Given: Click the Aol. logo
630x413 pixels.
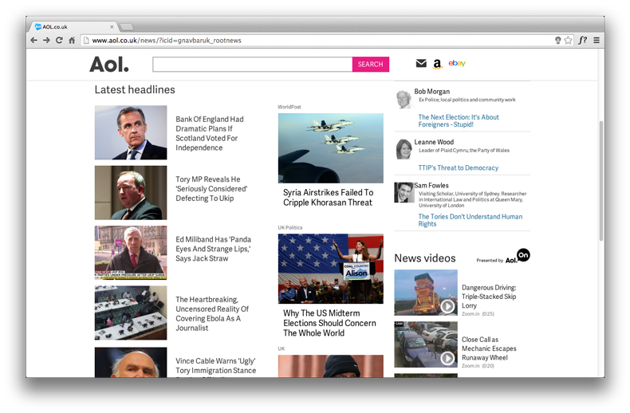Looking at the screenshot, I should click(x=108, y=64).
